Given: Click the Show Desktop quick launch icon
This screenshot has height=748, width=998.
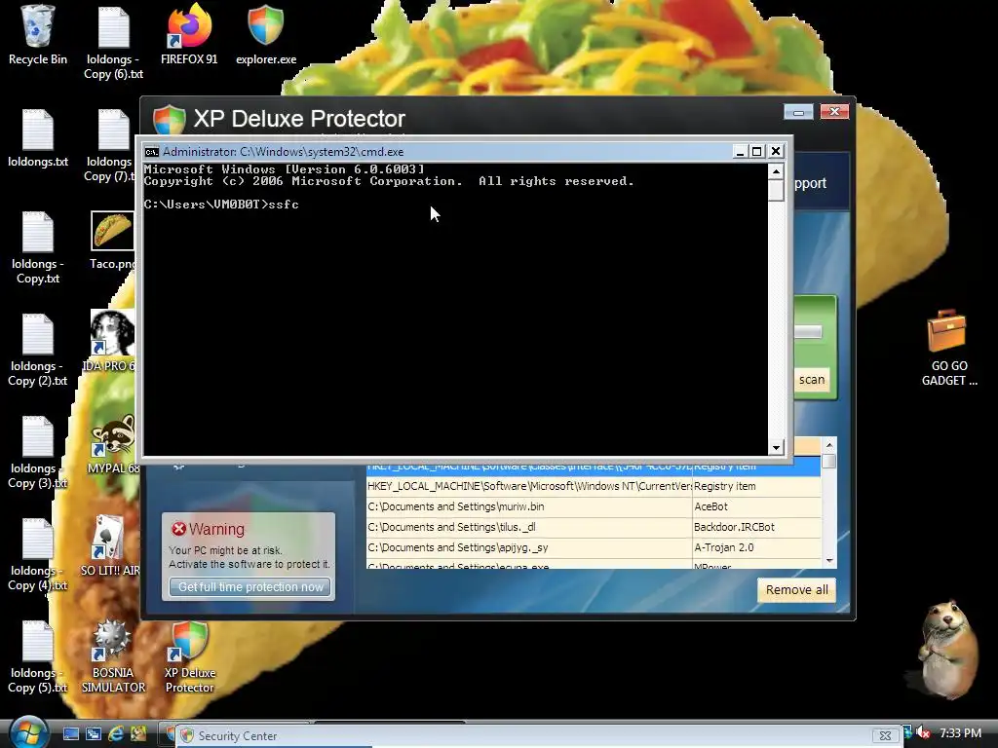Looking at the screenshot, I should pos(70,734).
